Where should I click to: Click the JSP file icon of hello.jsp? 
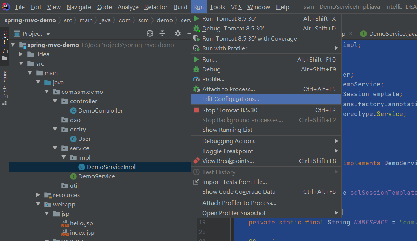[65, 223]
